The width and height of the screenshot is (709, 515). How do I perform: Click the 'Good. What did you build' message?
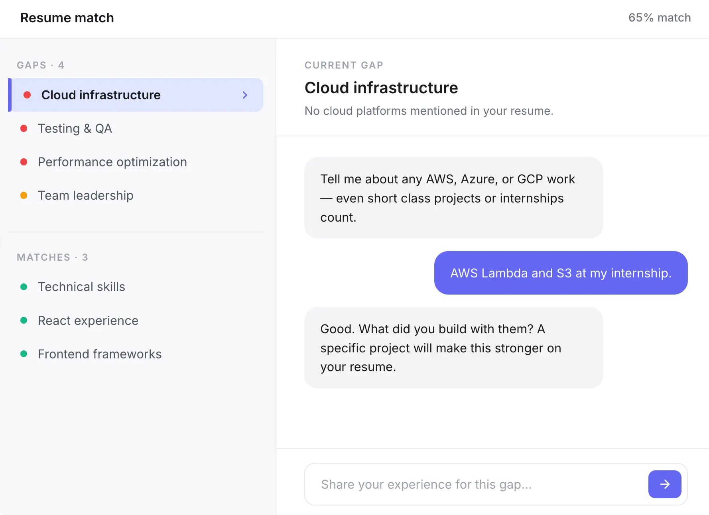[x=453, y=348]
